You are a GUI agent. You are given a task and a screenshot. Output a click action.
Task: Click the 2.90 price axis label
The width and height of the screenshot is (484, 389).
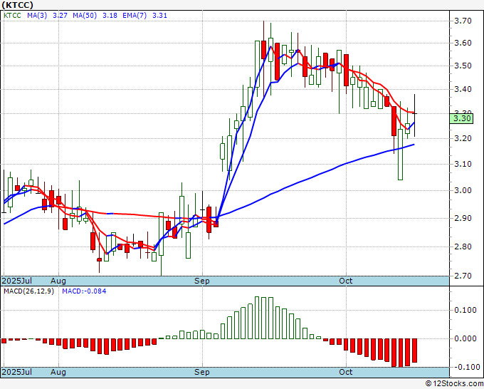coord(463,218)
